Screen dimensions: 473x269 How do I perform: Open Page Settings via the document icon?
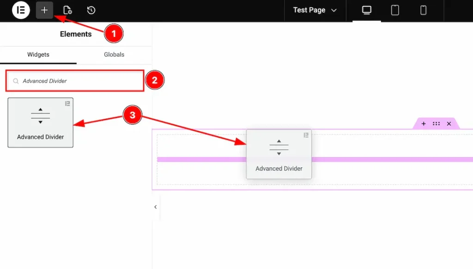click(67, 10)
